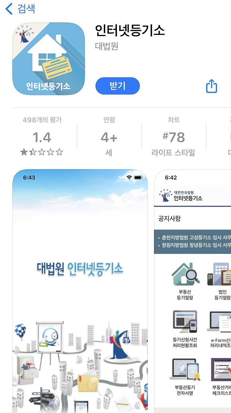Open the second screenshot showing 공지사항
This screenshot has width=231, height=413.
(x=193, y=291)
